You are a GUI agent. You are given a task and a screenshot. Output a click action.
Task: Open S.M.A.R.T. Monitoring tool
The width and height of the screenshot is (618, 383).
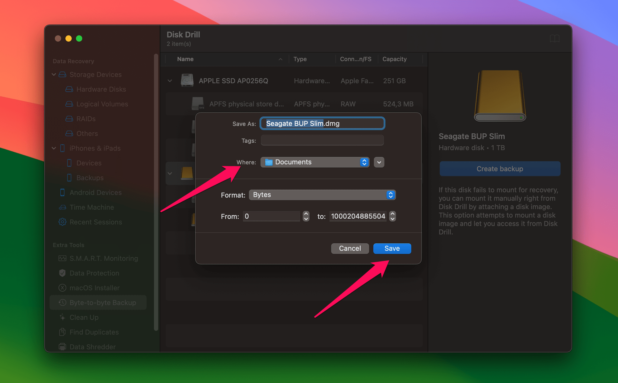(x=62, y=258)
